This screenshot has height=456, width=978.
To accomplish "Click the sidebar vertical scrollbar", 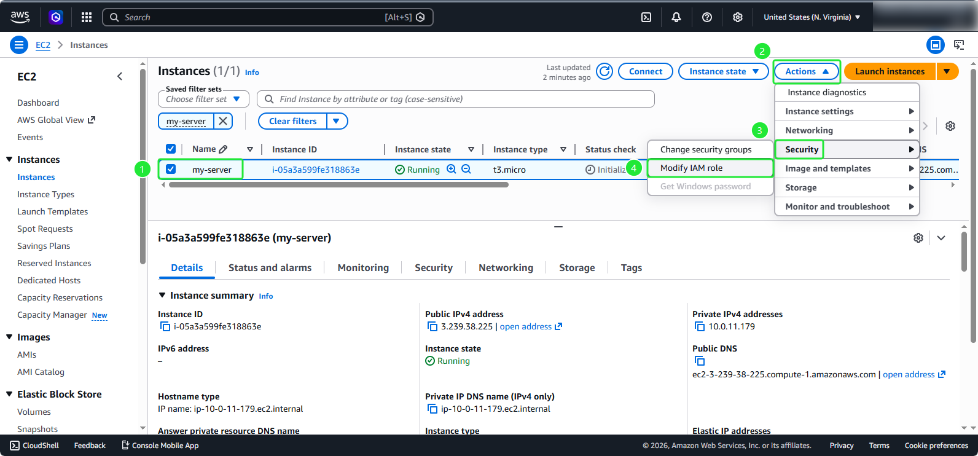I will [x=143, y=166].
